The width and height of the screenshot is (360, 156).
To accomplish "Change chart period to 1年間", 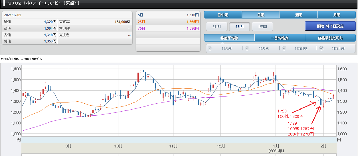I will [262, 26].
